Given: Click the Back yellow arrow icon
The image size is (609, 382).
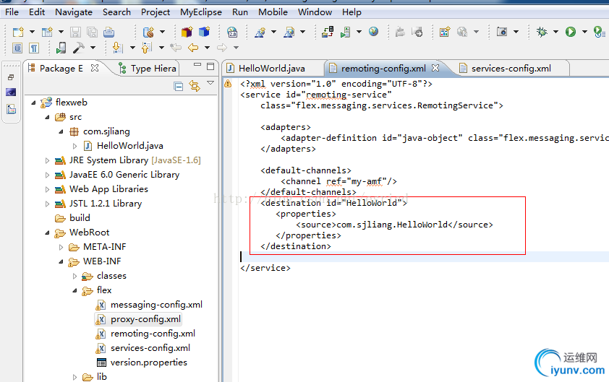Looking at the screenshot, I should (193, 48).
